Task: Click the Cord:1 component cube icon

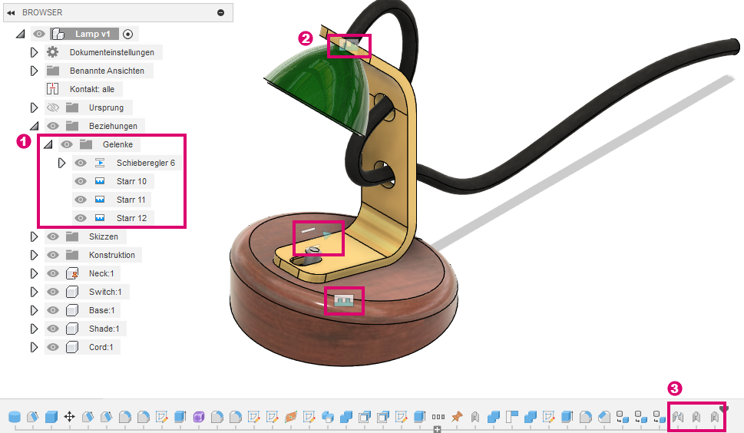Action: click(x=72, y=347)
